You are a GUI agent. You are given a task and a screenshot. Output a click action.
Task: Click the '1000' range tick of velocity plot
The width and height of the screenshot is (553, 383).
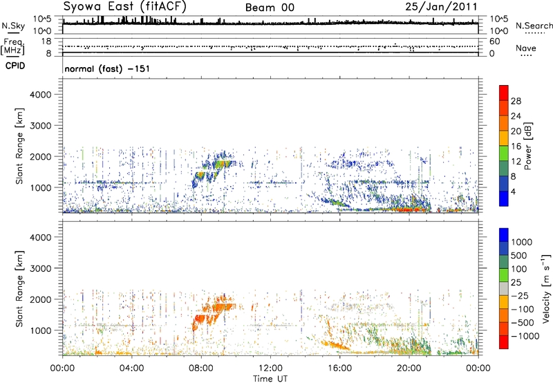pos(40,330)
